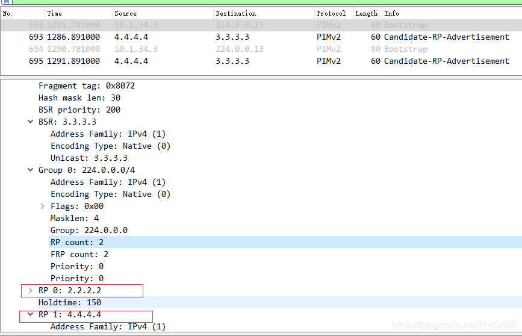The height and width of the screenshot is (336, 522).
Task: Click length 60 cell of packet 695
Action: click(376, 61)
